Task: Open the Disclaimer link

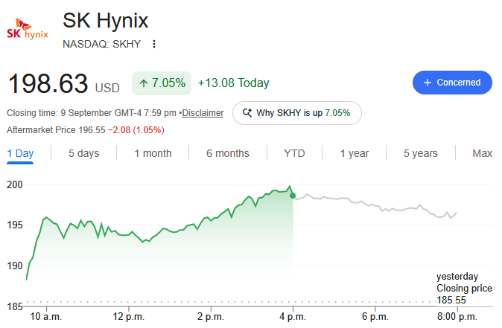Action: click(203, 113)
